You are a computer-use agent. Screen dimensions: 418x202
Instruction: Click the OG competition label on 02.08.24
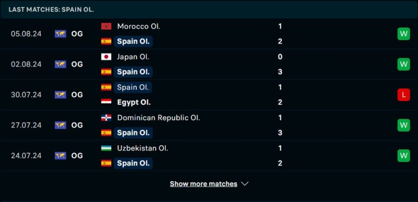[x=77, y=65]
